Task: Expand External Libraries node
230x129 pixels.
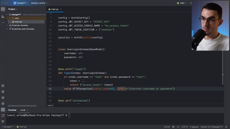Action: pyautogui.click(x=7, y=25)
